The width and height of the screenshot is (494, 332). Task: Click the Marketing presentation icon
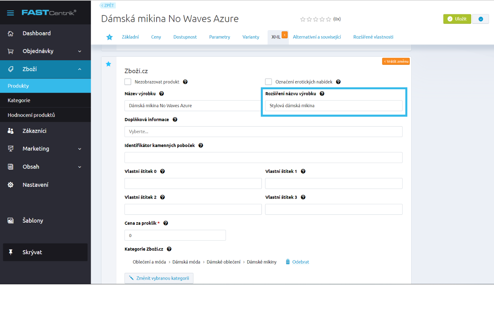[11, 149]
